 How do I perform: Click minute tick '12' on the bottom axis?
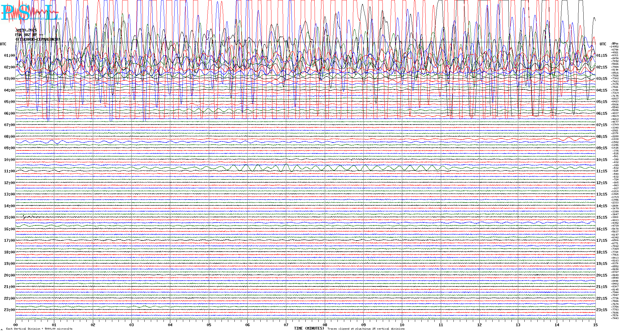pyautogui.click(x=479, y=325)
